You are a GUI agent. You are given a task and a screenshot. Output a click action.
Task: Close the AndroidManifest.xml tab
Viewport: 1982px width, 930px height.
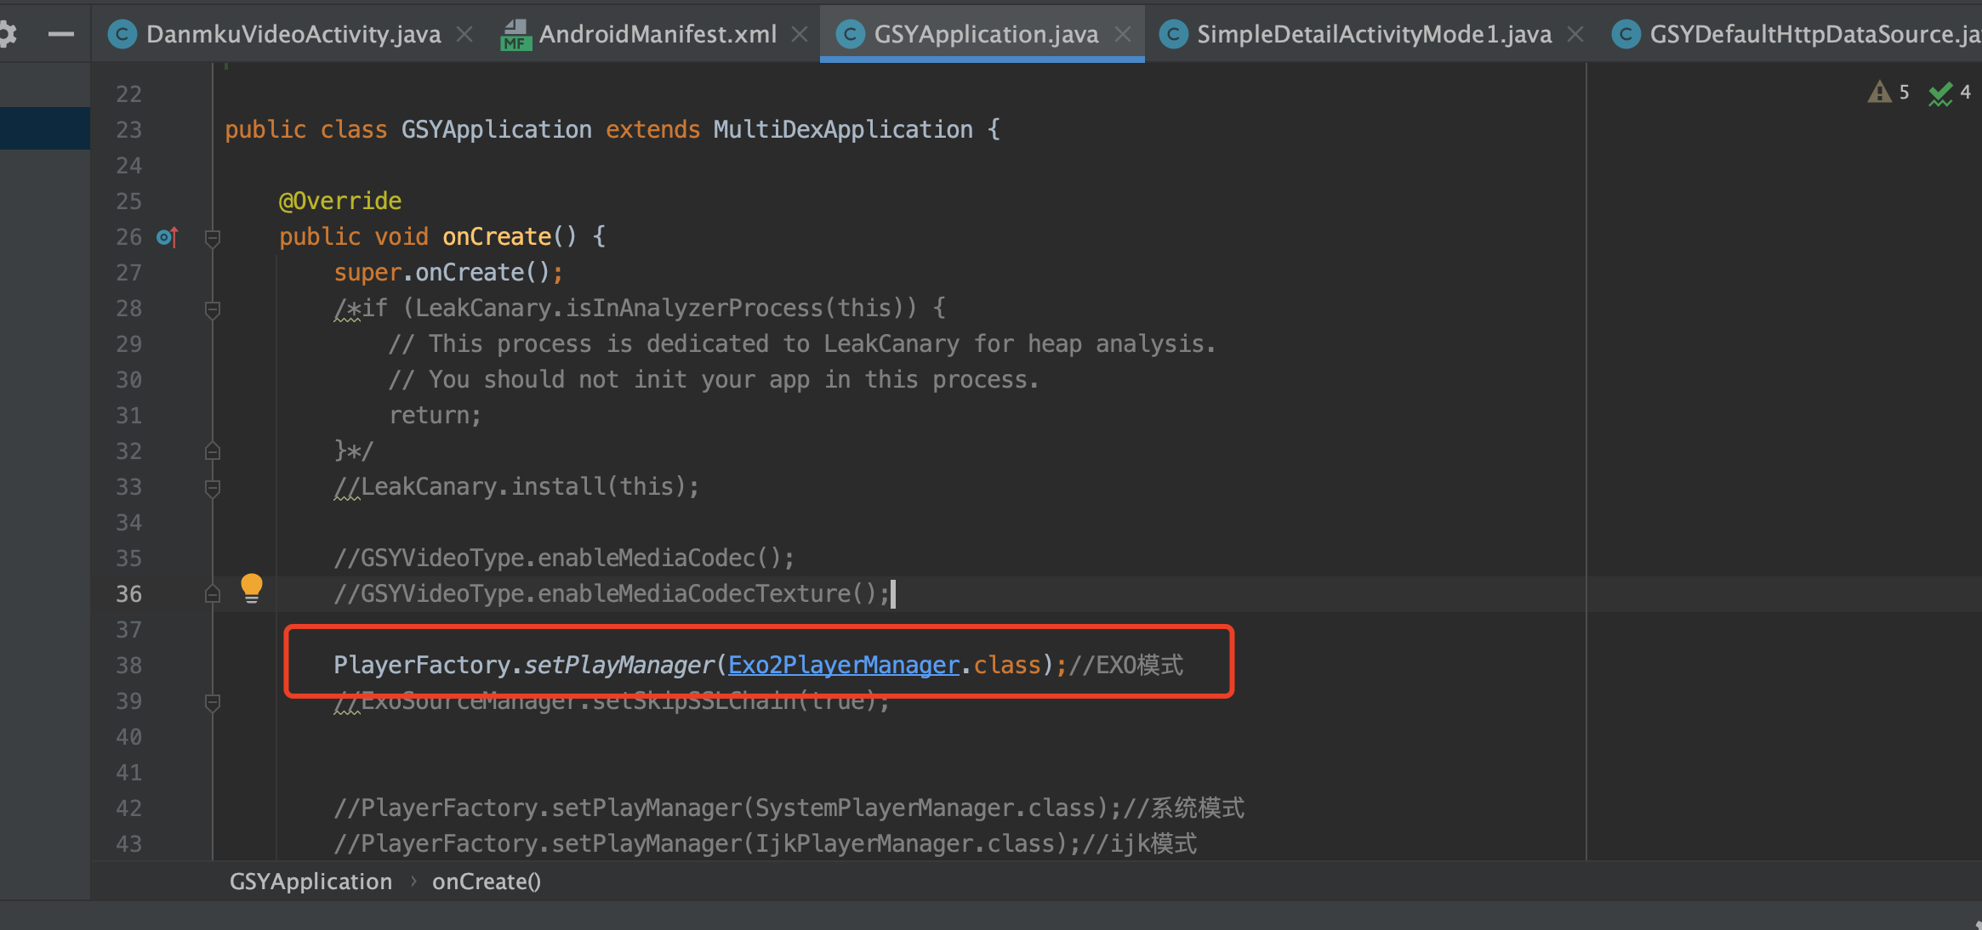(x=800, y=34)
